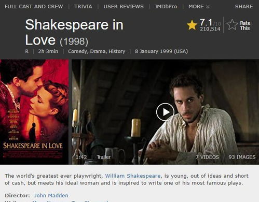Open the Shakespeare in Love poster

click(34, 112)
